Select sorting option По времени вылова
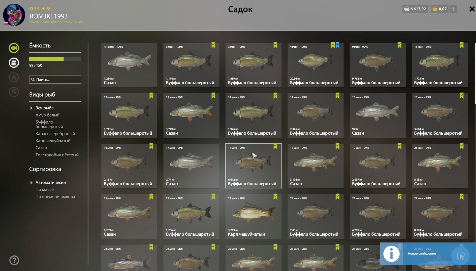 pyautogui.click(x=55, y=196)
